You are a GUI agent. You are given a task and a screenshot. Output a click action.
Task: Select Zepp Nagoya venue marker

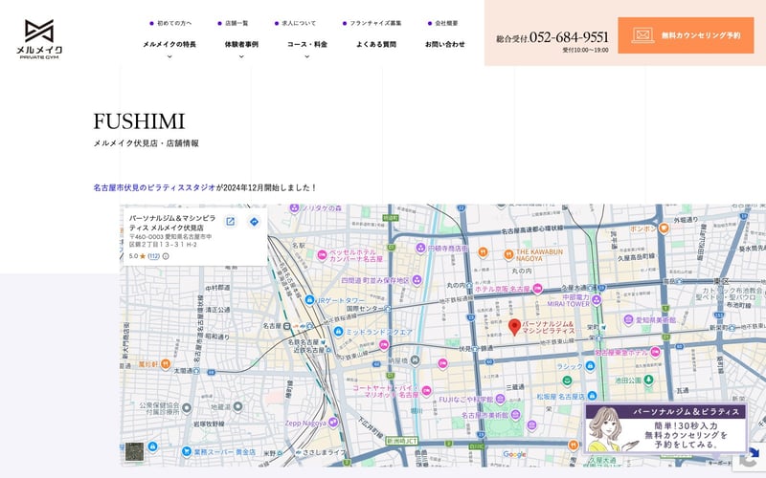click(x=333, y=423)
